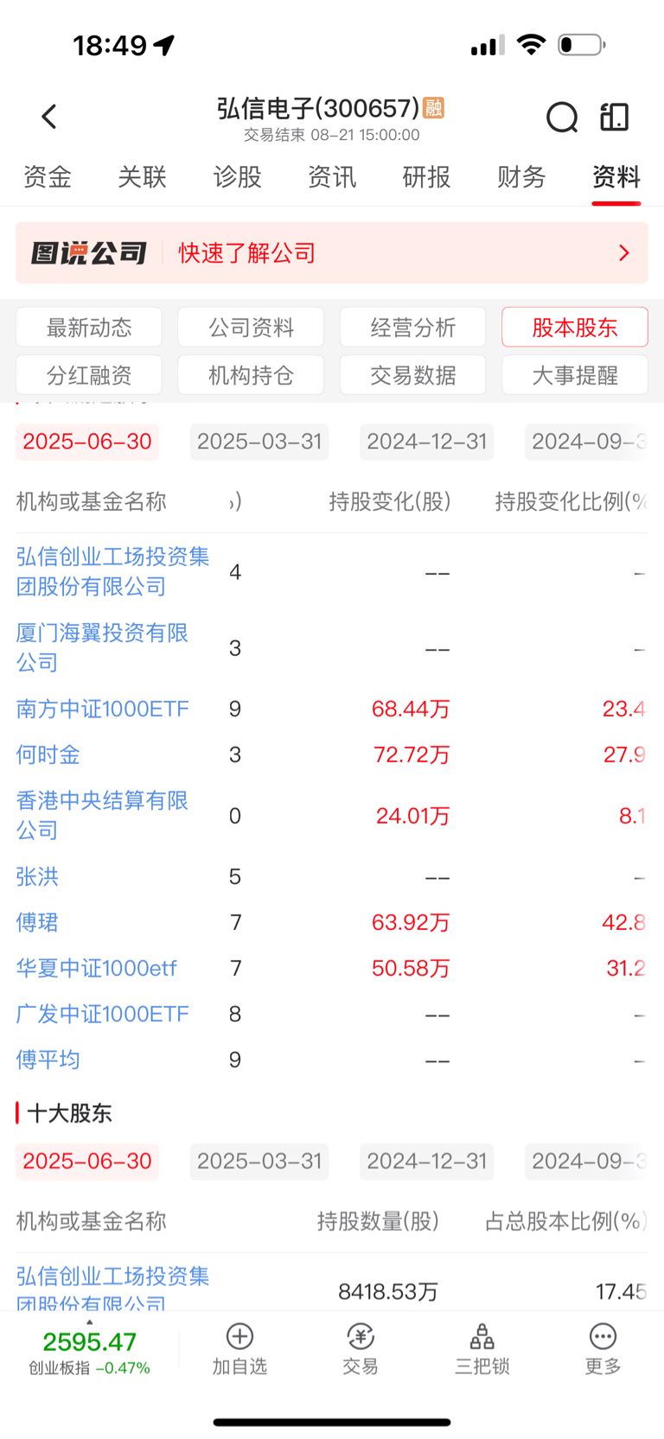The image size is (664, 1439).
Task: Tap the 50.58万 value for 华夏中证1000etf
Action: pyautogui.click(x=411, y=968)
